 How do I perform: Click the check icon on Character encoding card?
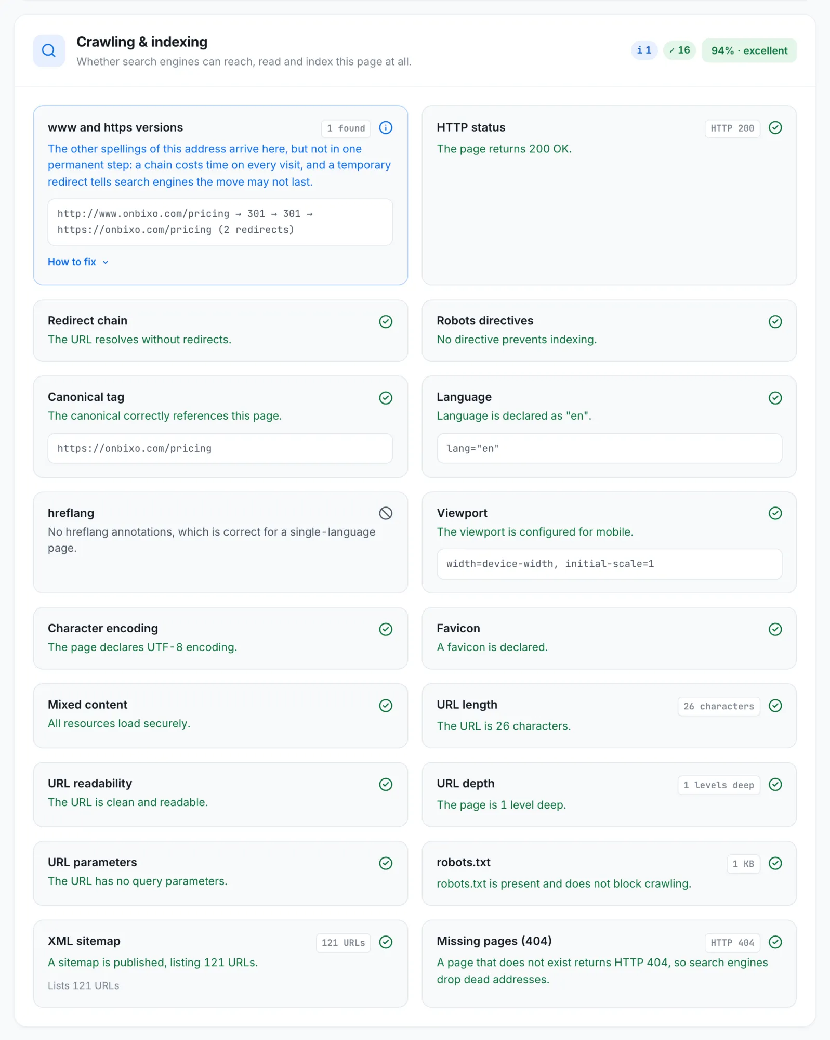tap(386, 629)
